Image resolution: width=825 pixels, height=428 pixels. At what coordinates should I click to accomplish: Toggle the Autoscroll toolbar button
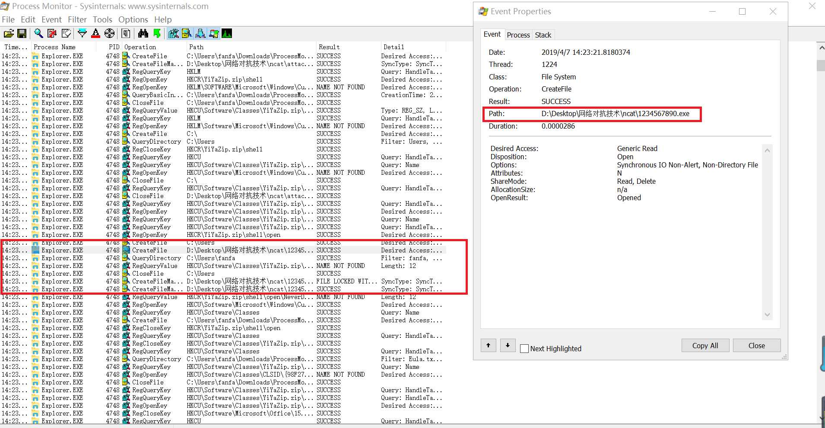pyautogui.click(x=52, y=33)
